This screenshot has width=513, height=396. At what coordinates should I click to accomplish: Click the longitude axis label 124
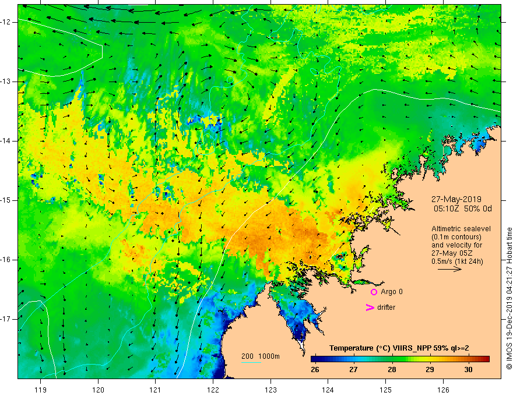coord(328,390)
